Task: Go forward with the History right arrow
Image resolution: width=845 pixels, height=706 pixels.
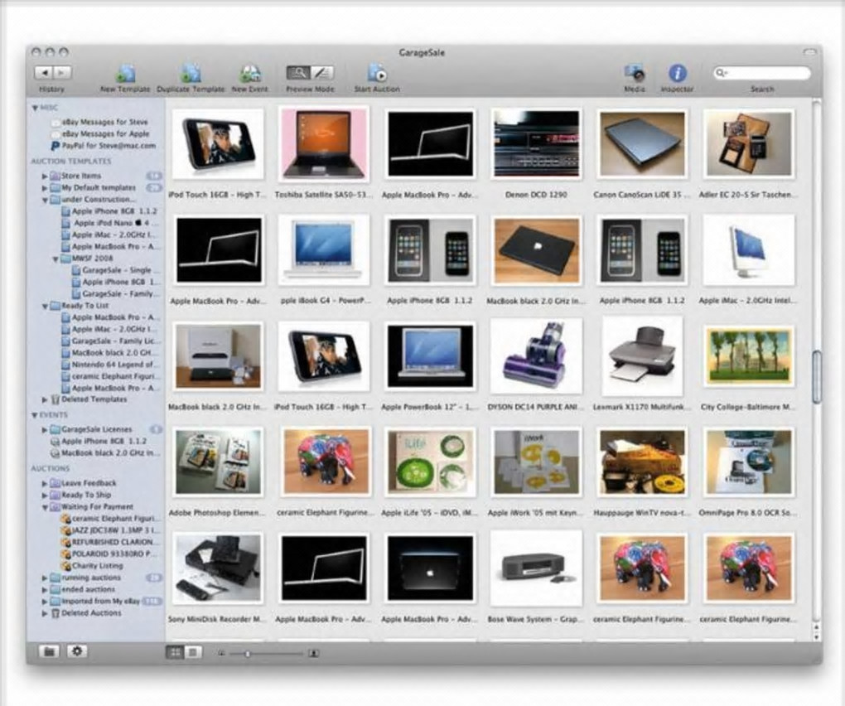Action: point(62,72)
